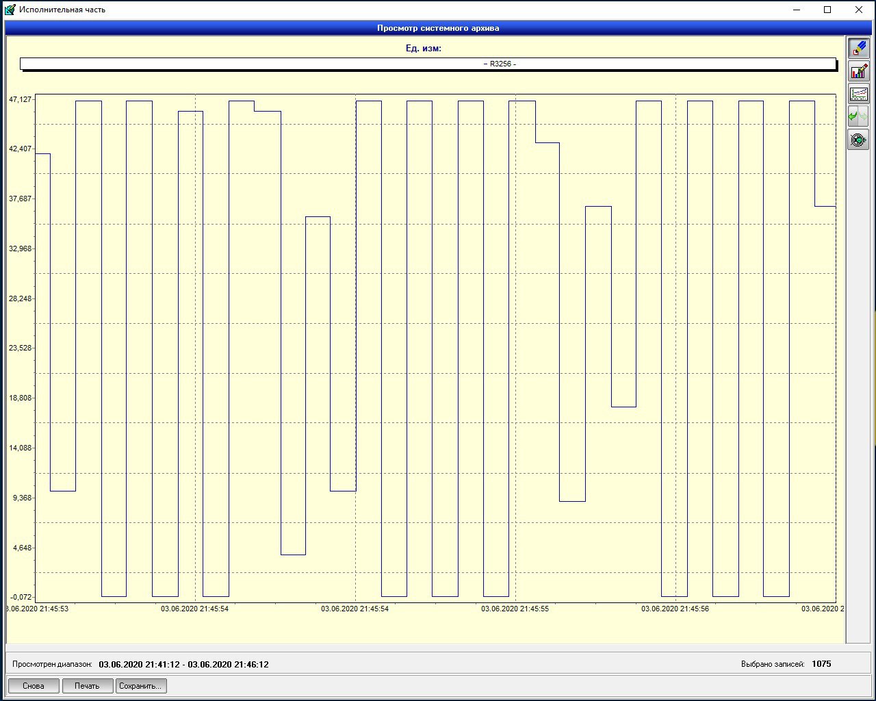Click the 21:45:56 time axis label
This screenshot has width=876, height=701.
point(675,609)
